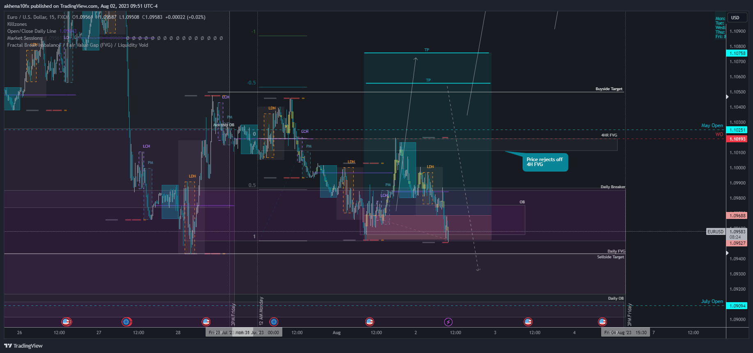Select the 'Price rejects off 4H FVG' callout
Viewport: 753px width, 353px height.
coord(545,162)
